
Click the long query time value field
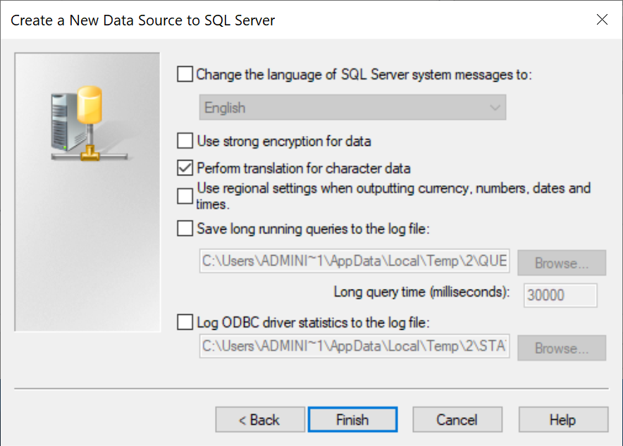point(560,295)
